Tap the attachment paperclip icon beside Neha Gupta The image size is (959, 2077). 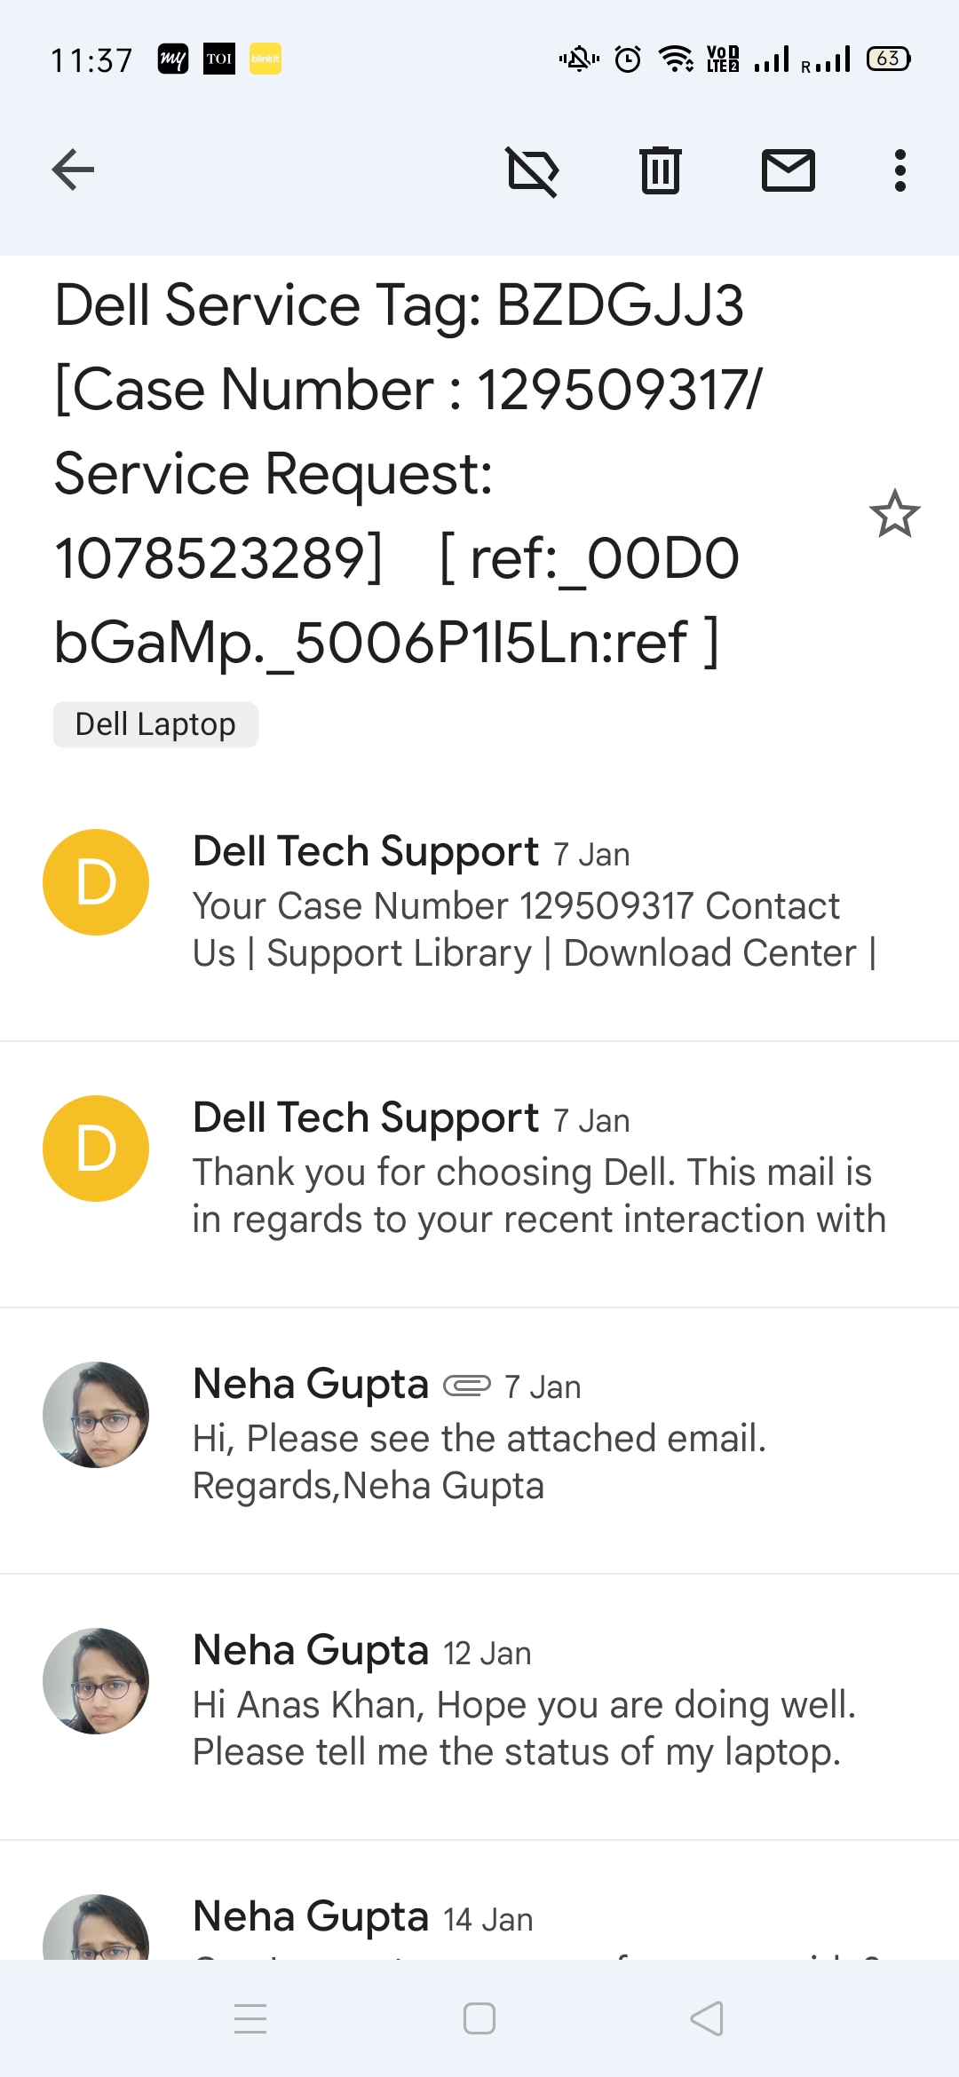467,1386
